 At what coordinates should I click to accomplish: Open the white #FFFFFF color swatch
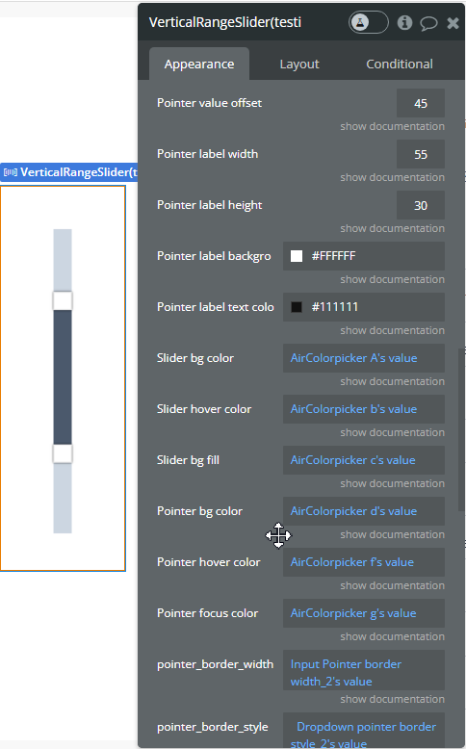click(297, 256)
